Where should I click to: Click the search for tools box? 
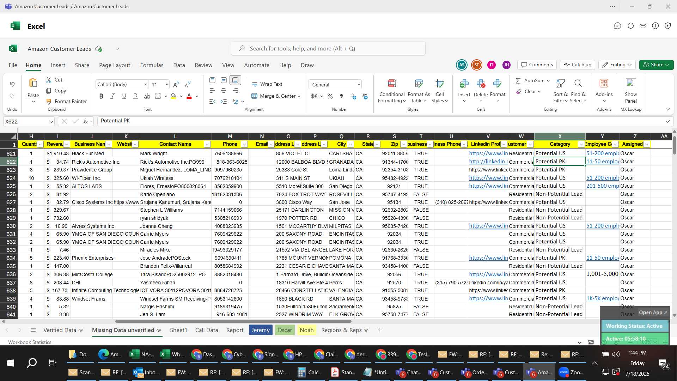pyautogui.click(x=328, y=49)
